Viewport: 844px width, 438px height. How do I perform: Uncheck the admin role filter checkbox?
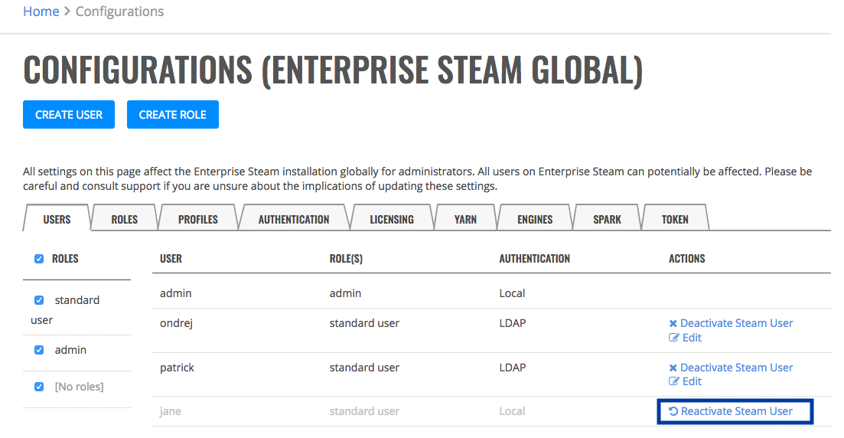[39, 350]
